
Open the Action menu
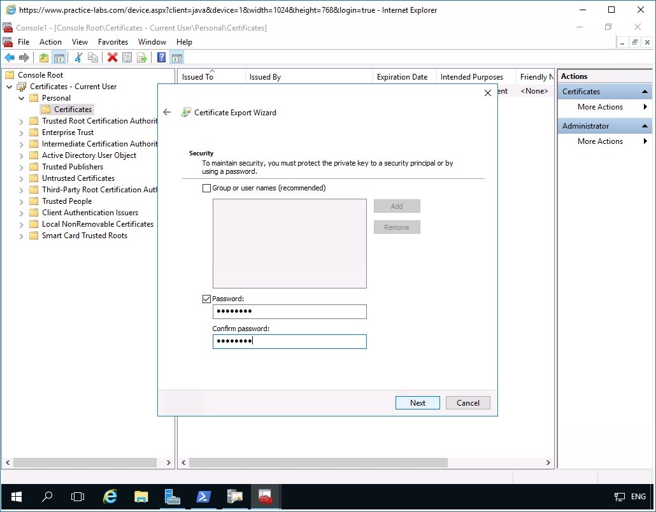coord(50,42)
